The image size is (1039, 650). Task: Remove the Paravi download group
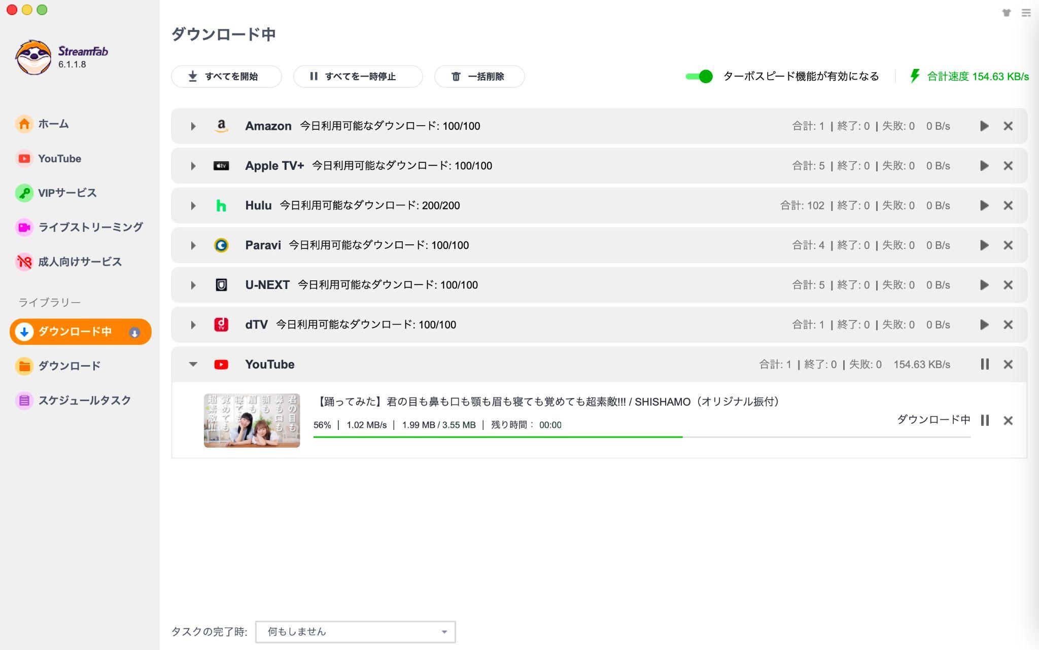point(1008,245)
